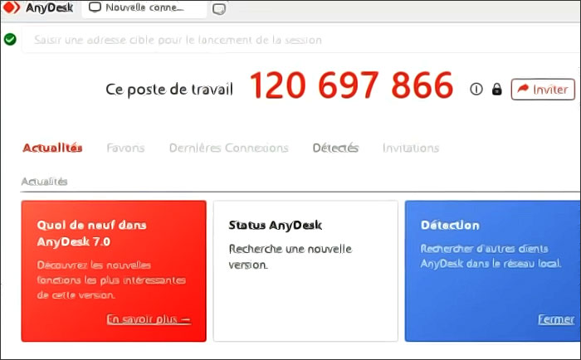Click the Ce poste de travail label
Viewport: 581px width, 360px height.
(169, 90)
